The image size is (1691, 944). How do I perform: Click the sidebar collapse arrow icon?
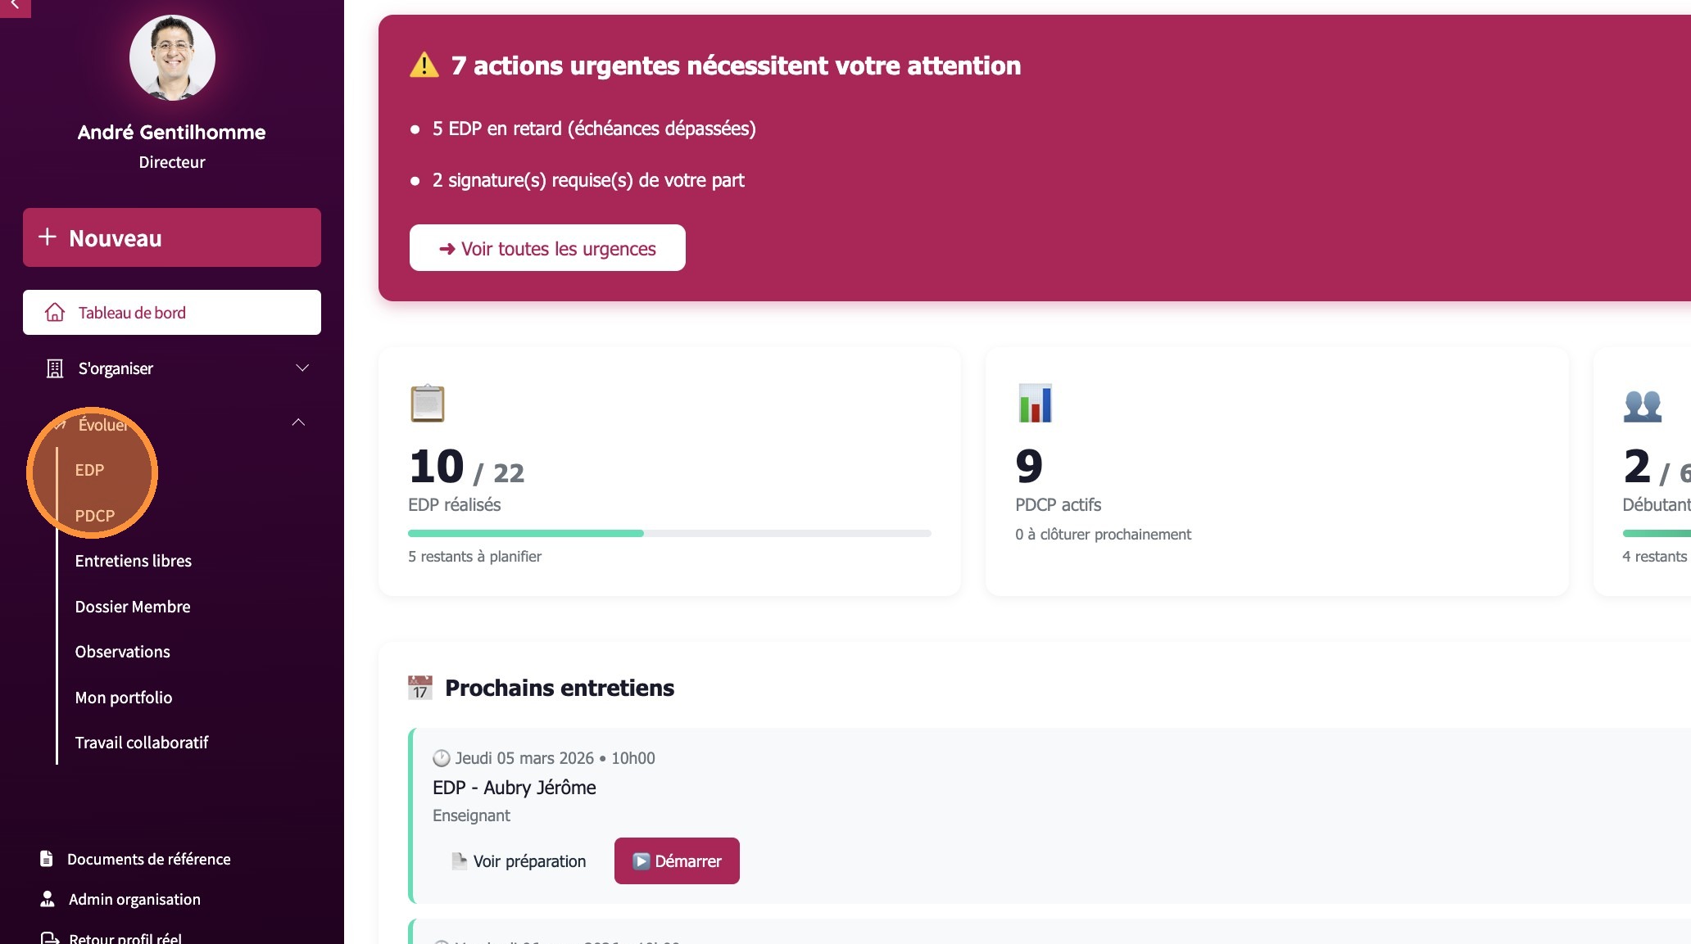tap(15, 7)
